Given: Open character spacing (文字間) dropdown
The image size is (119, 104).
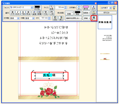Looking at the screenshot, I should tap(15, 18).
